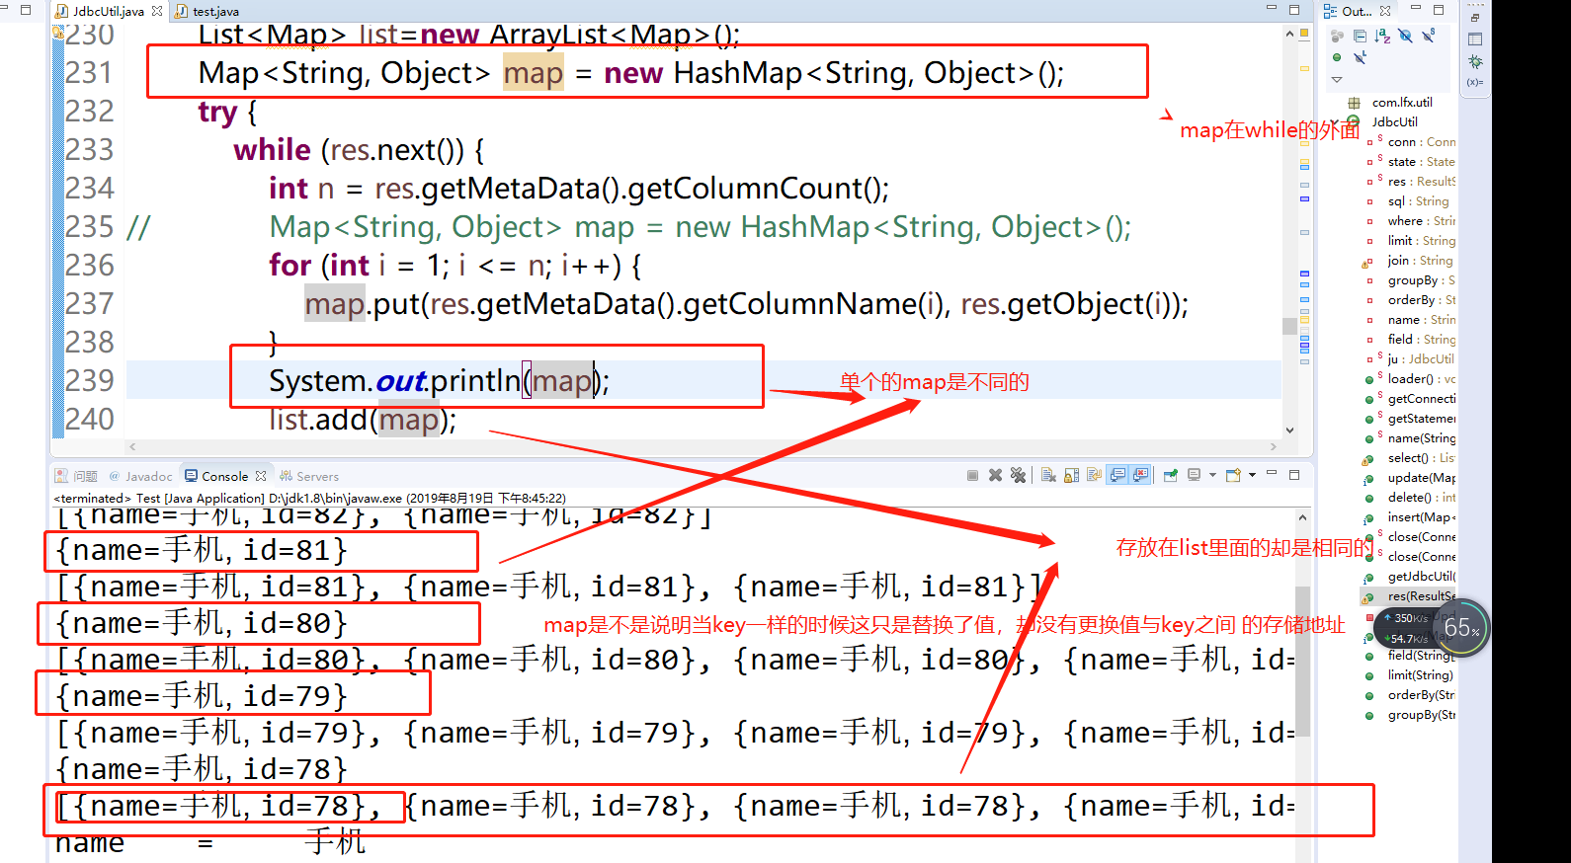
Task: Toggle show console on standard error
Action: point(1141,475)
